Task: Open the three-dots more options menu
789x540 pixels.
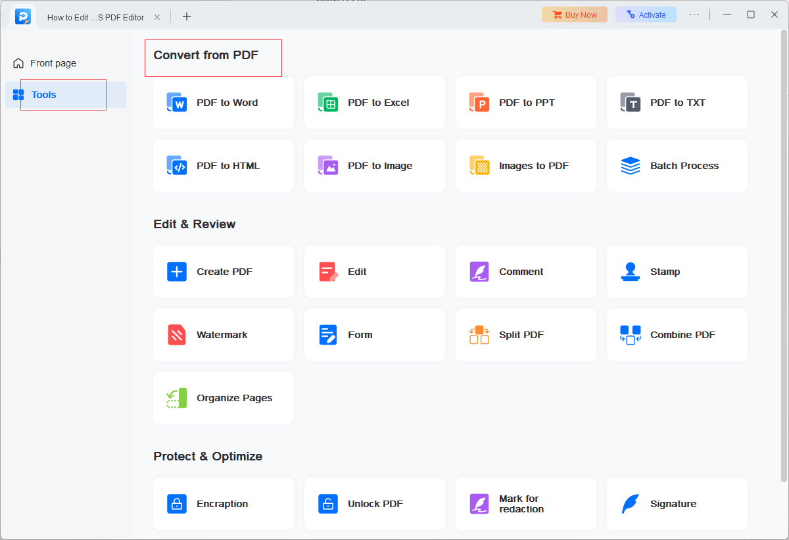Action: coord(694,14)
